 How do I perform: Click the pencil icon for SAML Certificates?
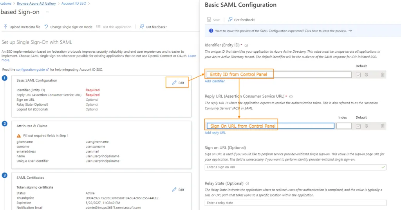pos(174,190)
